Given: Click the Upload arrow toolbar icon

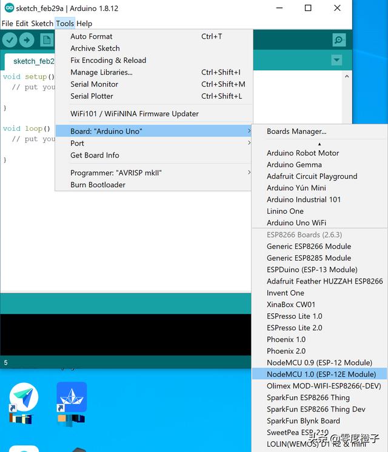Looking at the screenshot, I should point(27,40).
